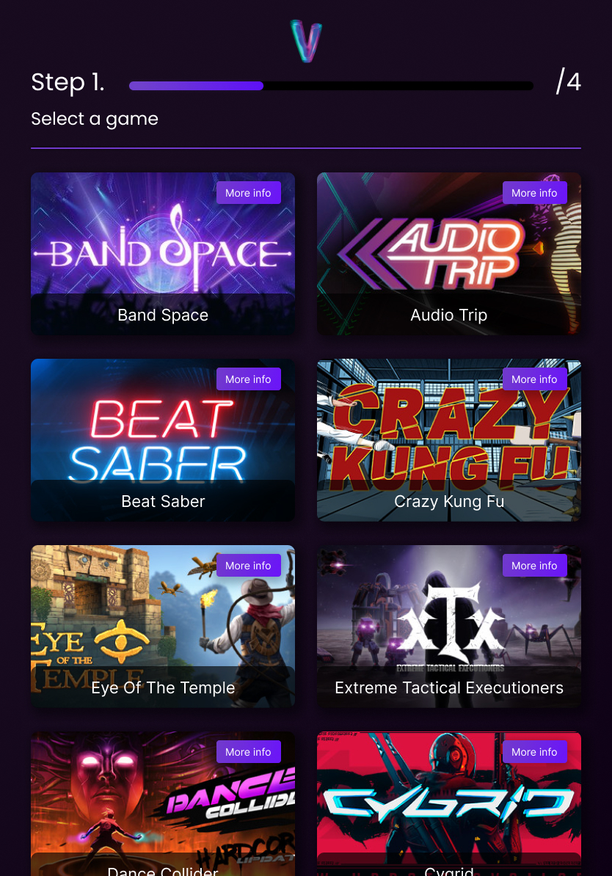Show More info for Extreme Tactical Executioners
This screenshot has height=876, width=612.
tap(534, 566)
